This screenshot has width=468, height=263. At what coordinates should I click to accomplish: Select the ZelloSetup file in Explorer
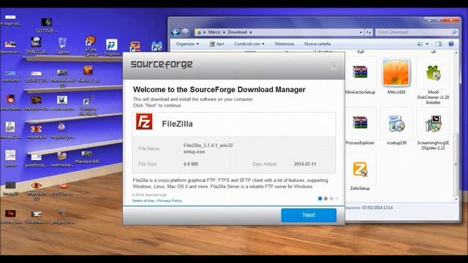[x=360, y=172]
